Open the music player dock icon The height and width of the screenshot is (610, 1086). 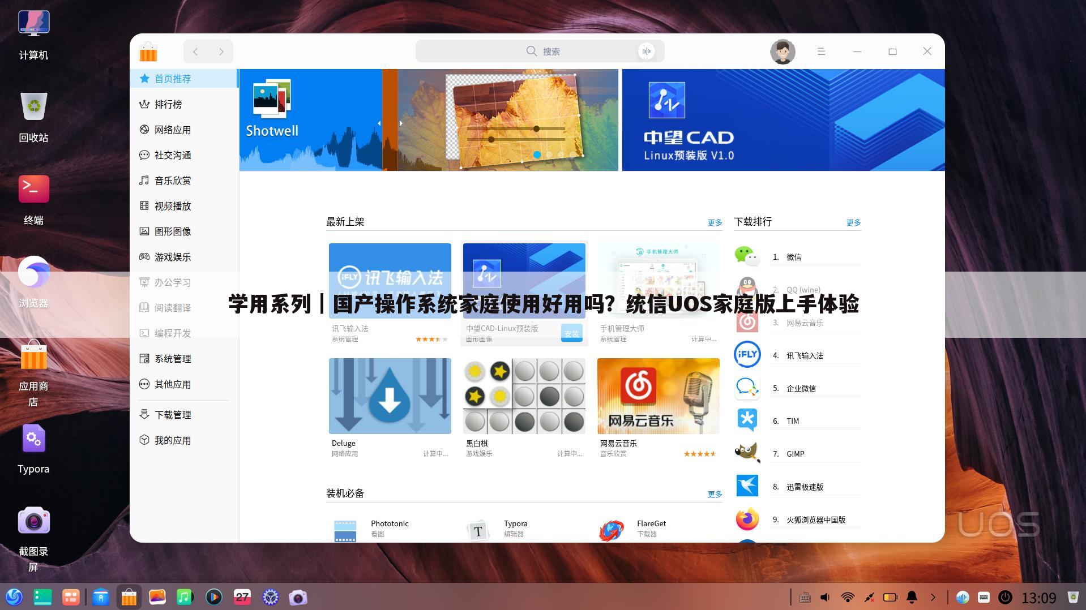tap(185, 597)
